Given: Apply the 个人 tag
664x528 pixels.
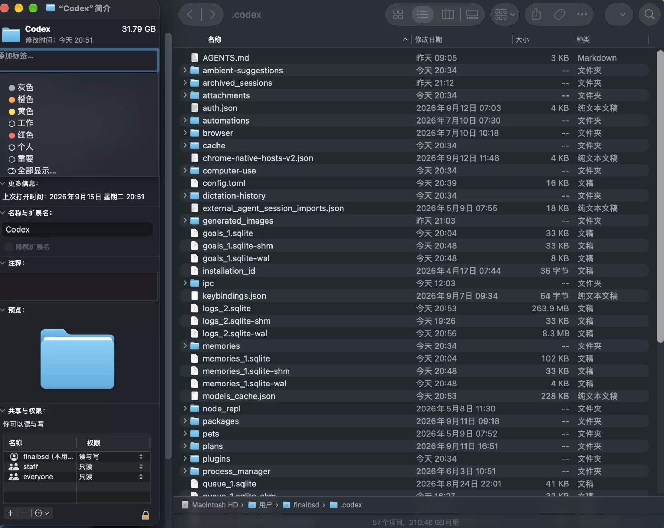Looking at the screenshot, I should pyautogui.click(x=21, y=147).
